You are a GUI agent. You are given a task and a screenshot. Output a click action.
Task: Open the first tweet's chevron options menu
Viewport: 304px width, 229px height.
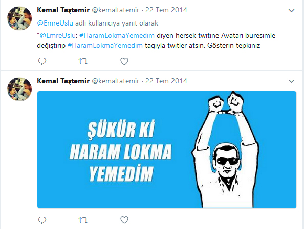click(291, 10)
